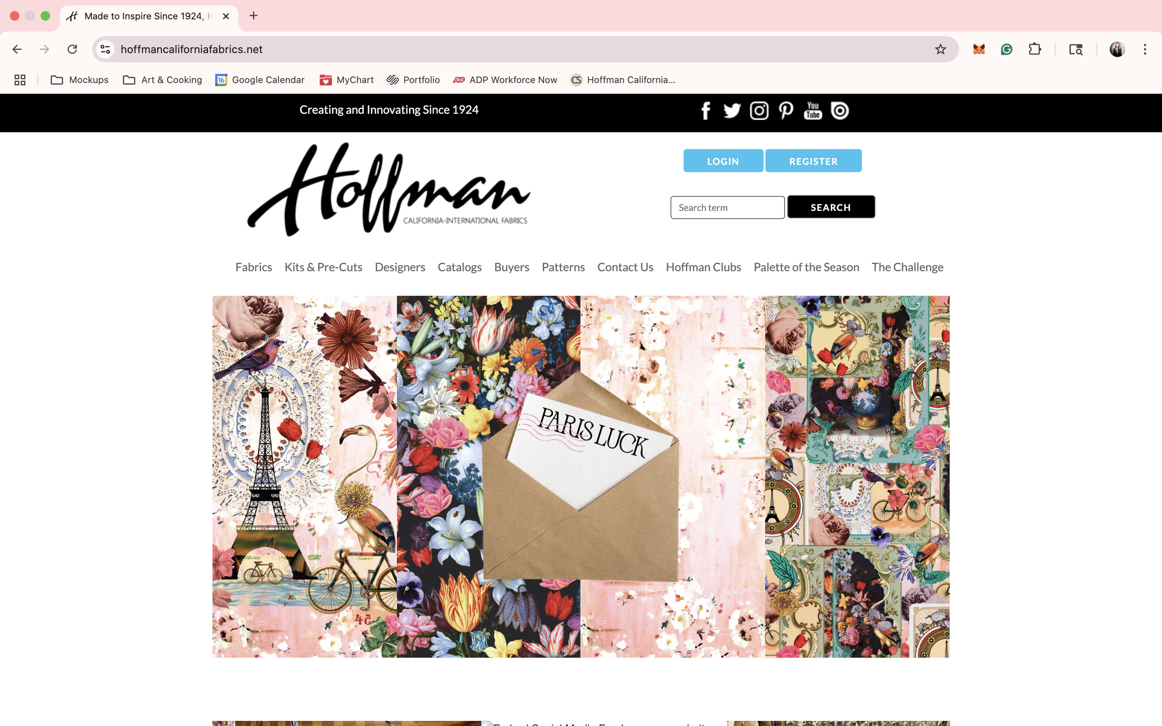The width and height of the screenshot is (1162, 726).
Task: Open Hoffman's Facebook page icon
Action: click(705, 111)
